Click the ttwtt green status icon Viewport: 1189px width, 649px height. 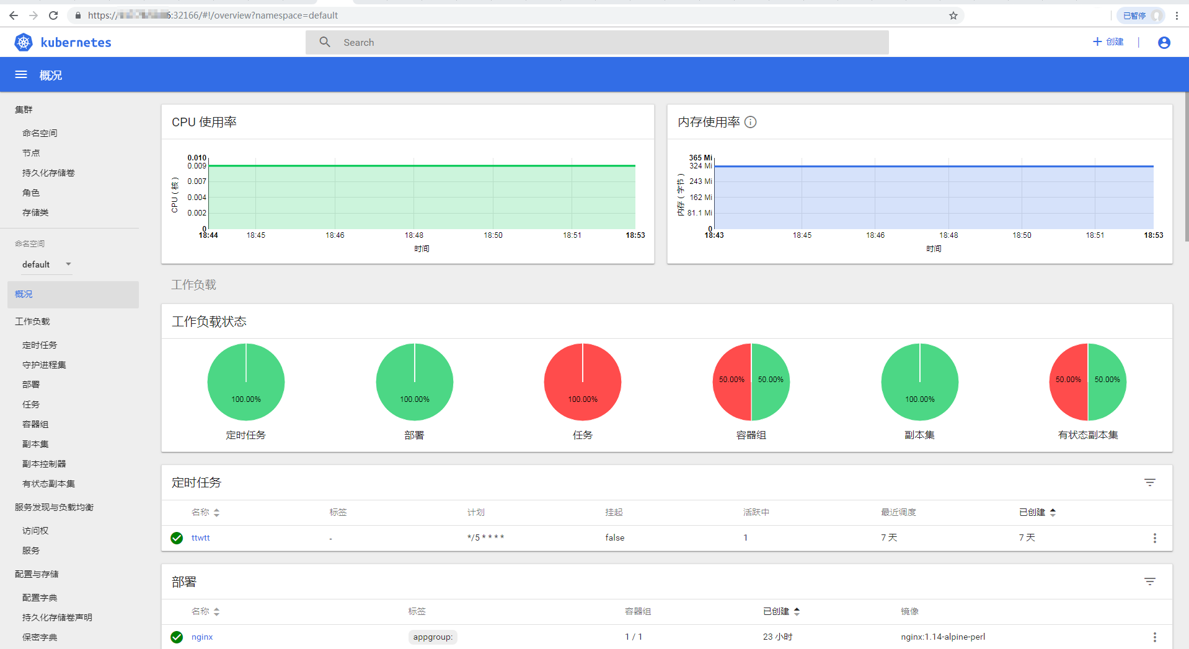click(177, 538)
